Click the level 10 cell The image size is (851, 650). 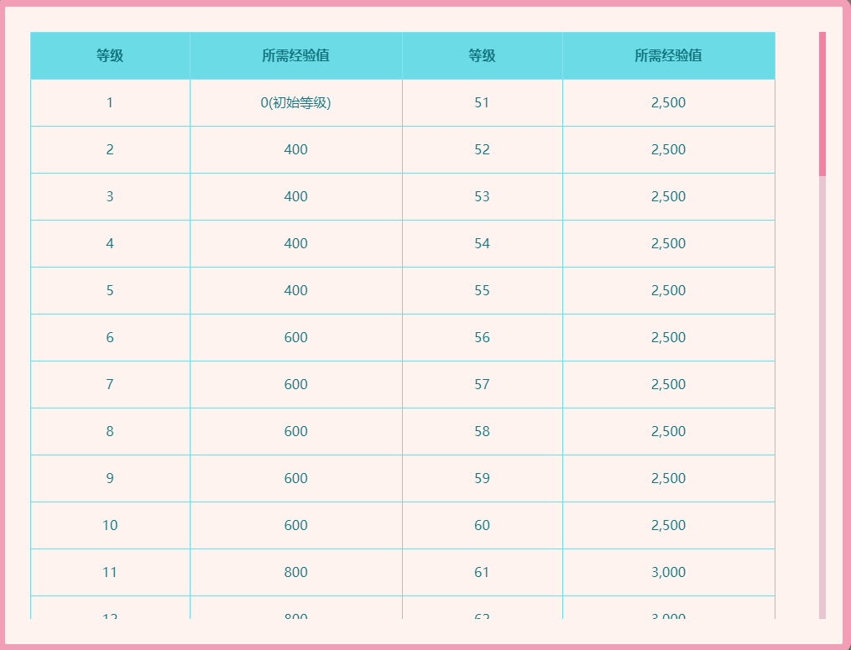[110, 526]
